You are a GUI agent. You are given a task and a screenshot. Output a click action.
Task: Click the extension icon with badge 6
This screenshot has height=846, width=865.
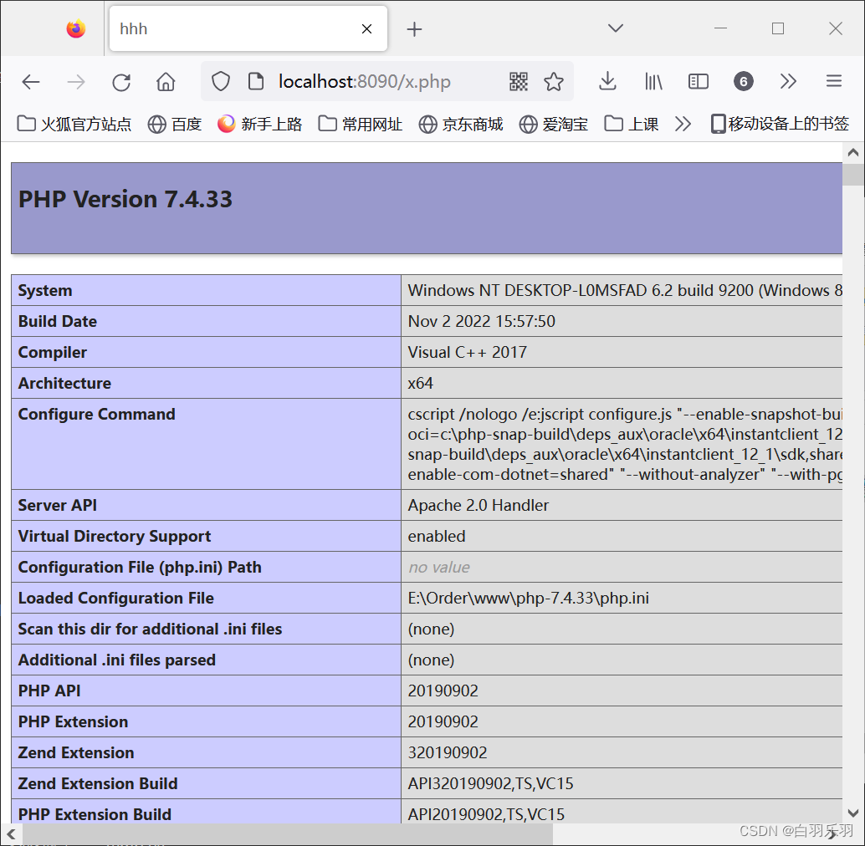click(x=743, y=81)
